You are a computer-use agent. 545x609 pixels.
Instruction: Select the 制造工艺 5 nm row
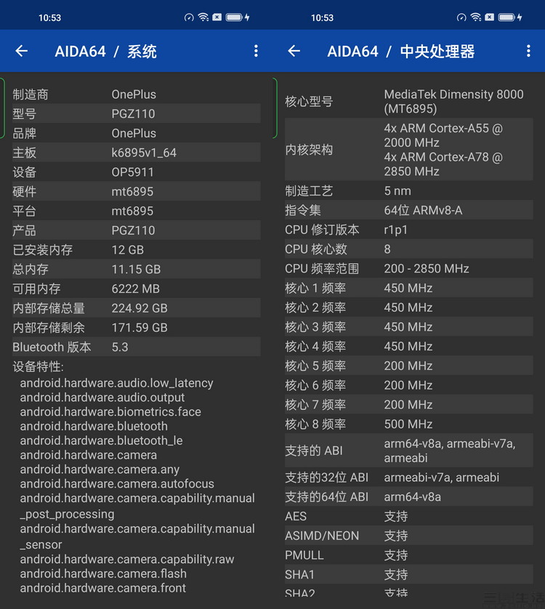point(408,190)
